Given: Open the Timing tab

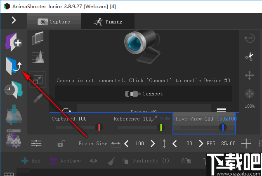Looking at the screenshot, I should (x=108, y=21).
